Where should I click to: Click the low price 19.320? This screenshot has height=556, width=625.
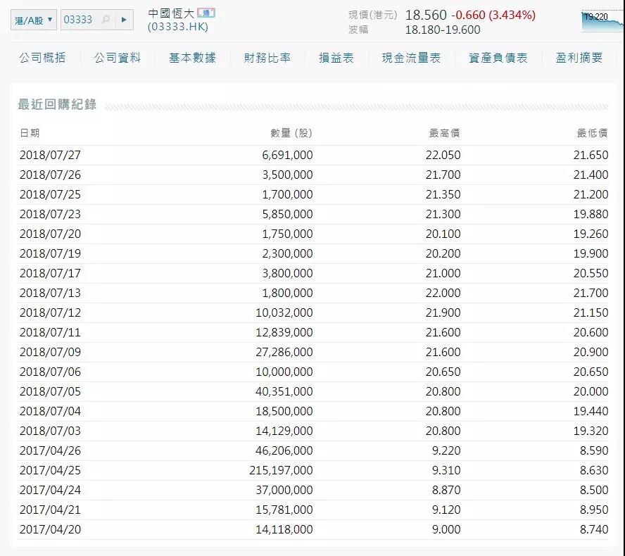pos(591,431)
